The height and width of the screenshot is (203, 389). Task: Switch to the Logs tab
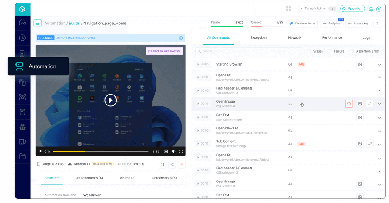(x=366, y=38)
